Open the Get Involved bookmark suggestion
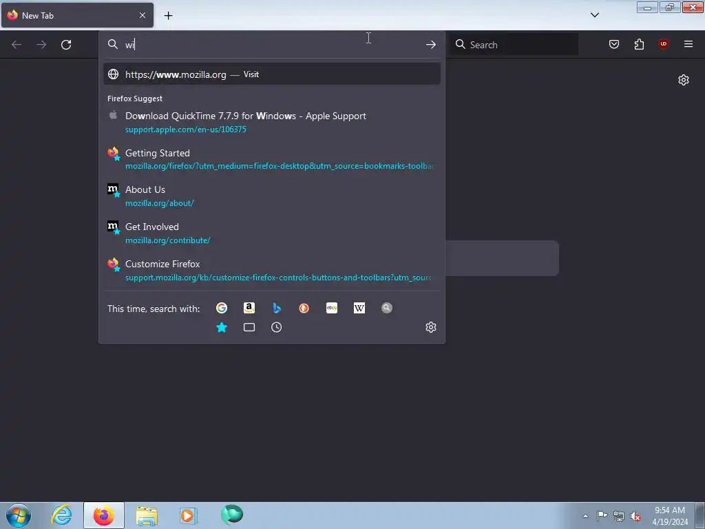This screenshot has width=705, height=529. coord(271,234)
